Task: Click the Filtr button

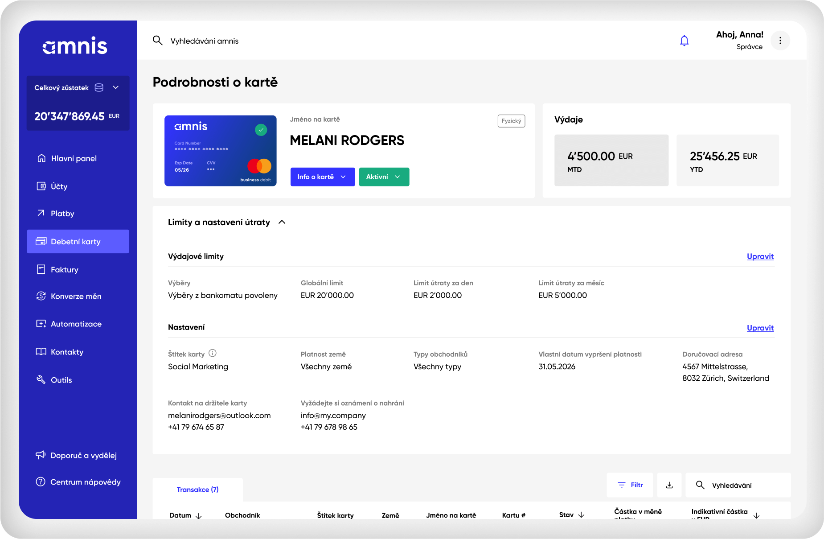Action: pos(630,485)
